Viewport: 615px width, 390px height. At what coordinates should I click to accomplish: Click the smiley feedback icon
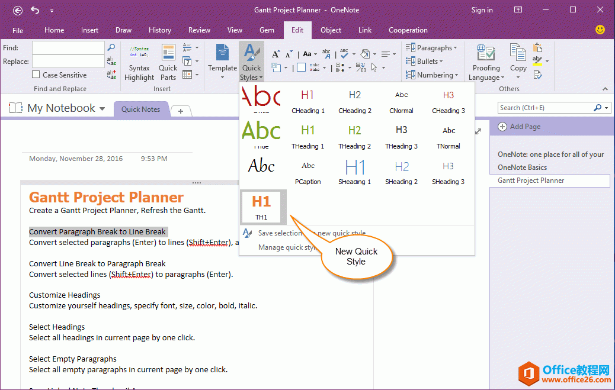600,30
